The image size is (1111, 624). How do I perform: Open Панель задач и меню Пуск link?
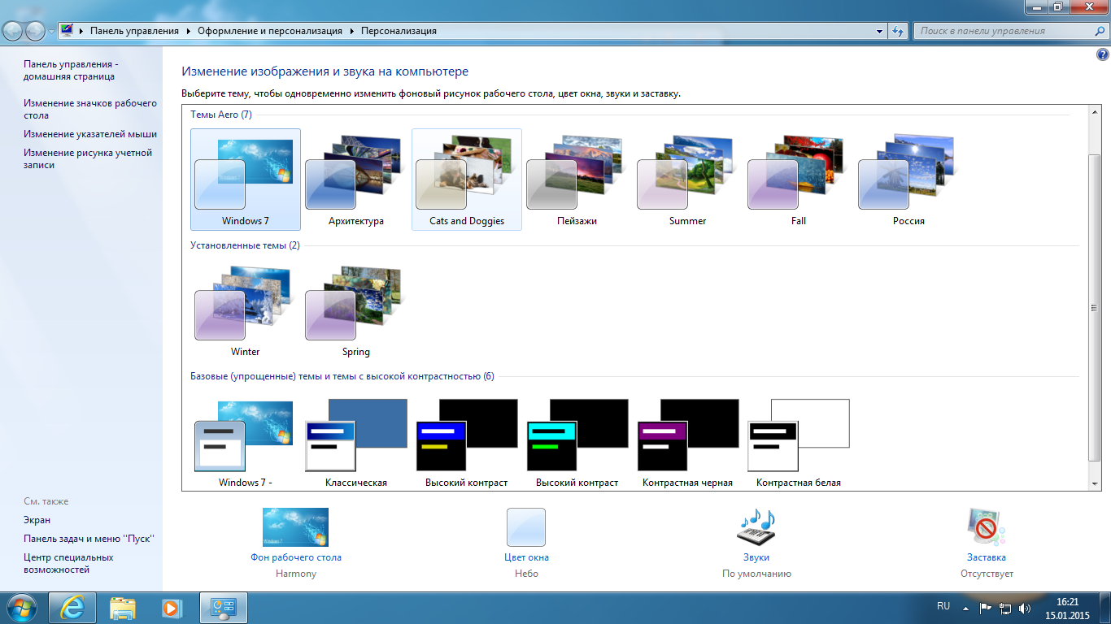coord(89,539)
